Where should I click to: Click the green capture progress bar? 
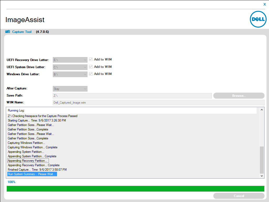coord(136,189)
